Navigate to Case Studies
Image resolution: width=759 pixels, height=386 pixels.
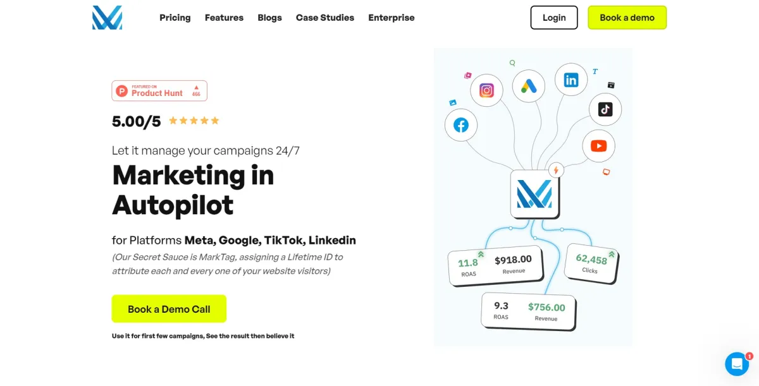pos(325,18)
